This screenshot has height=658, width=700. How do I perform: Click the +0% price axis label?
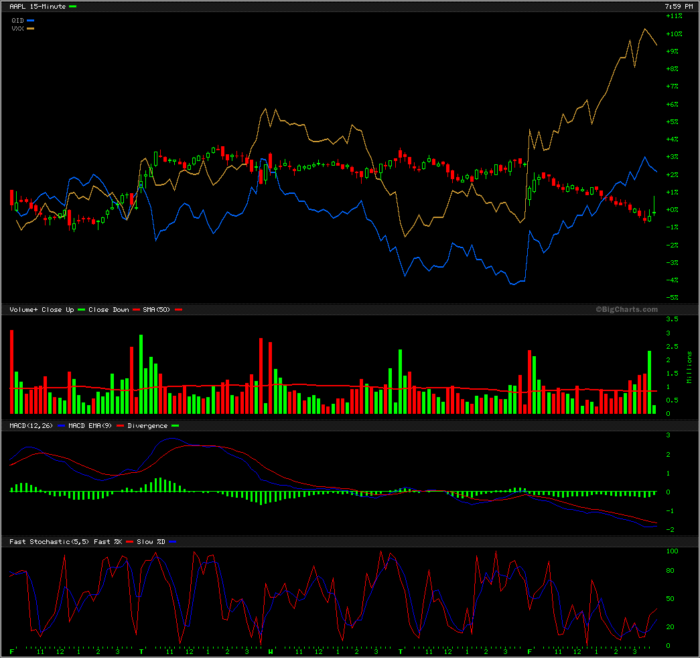[673, 209]
